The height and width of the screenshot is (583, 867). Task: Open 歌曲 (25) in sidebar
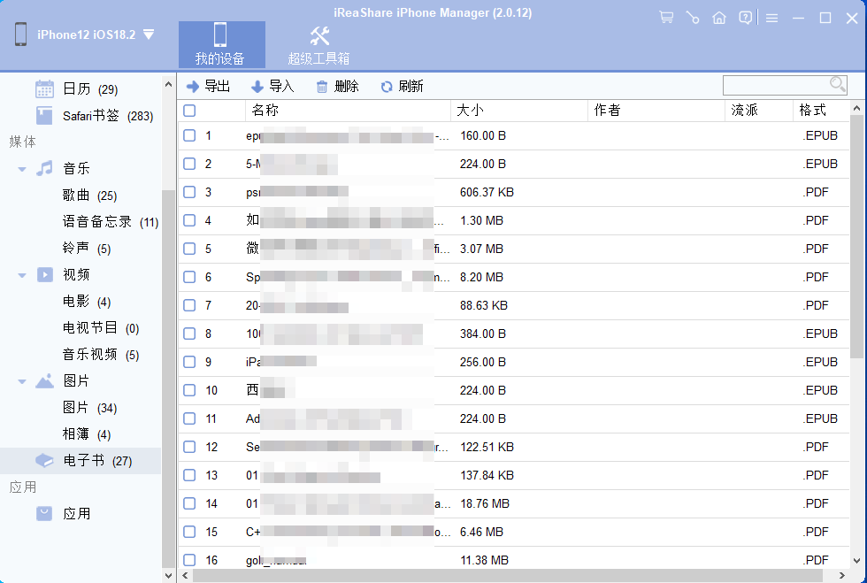click(x=89, y=196)
